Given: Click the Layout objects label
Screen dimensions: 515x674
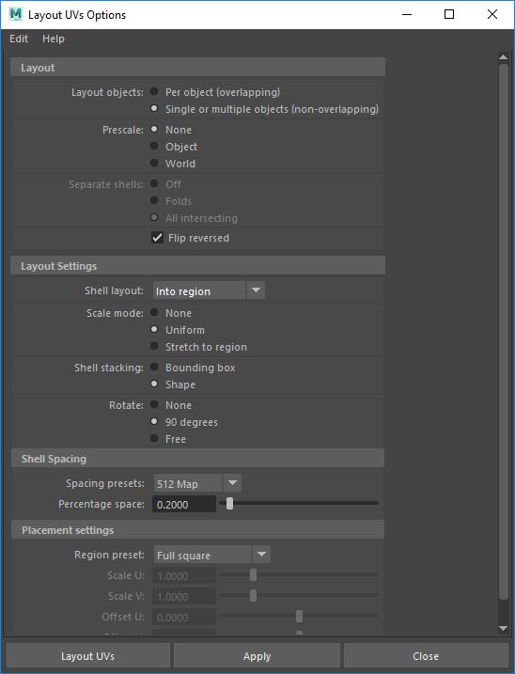Looking at the screenshot, I should (107, 92).
